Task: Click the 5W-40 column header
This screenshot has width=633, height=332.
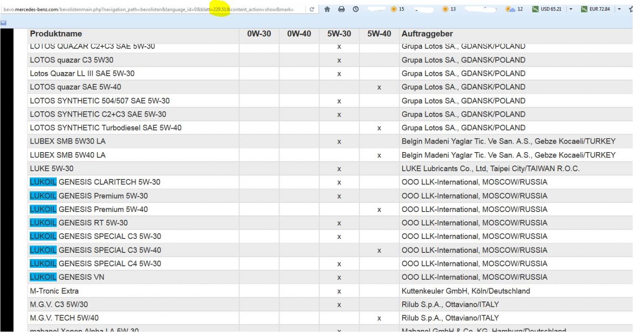Action: click(x=379, y=34)
